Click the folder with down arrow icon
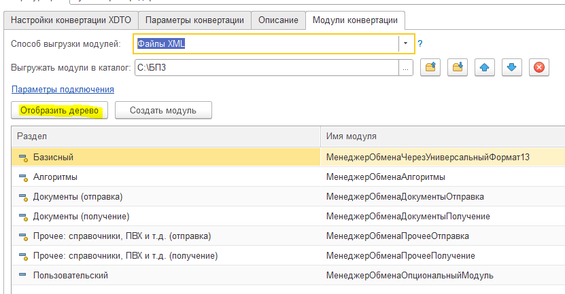The width and height of the screenshot is (565, 294). coord(458,67)
